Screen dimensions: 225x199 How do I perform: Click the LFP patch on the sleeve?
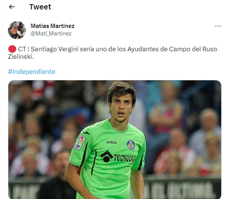[80, 142]
